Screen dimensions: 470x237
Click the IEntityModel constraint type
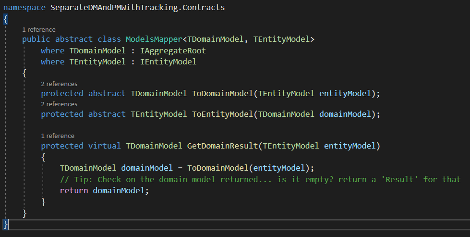coord(168,62)
